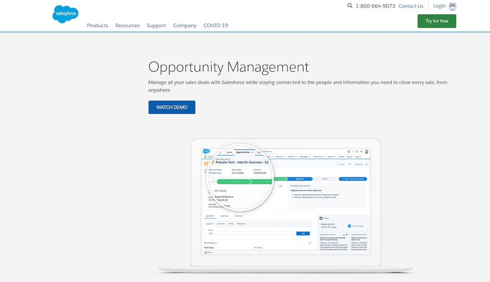Screen dimensions: 490x282
Task: Open the Products menu
Action: point(98,25)
